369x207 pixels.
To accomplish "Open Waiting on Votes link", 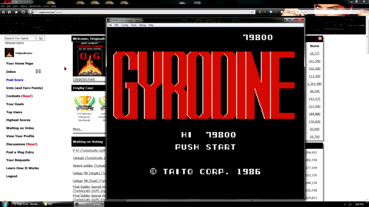I will (20, 128).
